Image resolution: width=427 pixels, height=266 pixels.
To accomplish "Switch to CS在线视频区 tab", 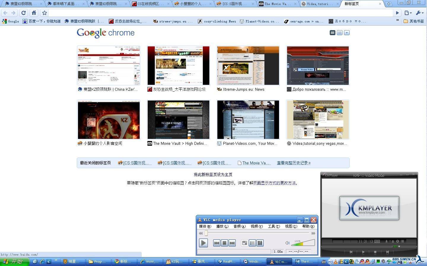I will point(151,4).
